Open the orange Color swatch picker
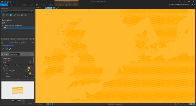 tap(31, 73)
